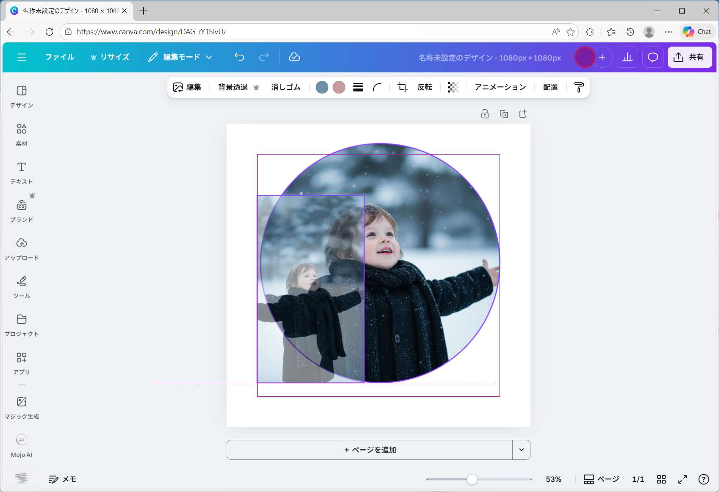Click the ページを追加 button
The height and width of the screenshot is (492, 719).
(x=369, y=450)
